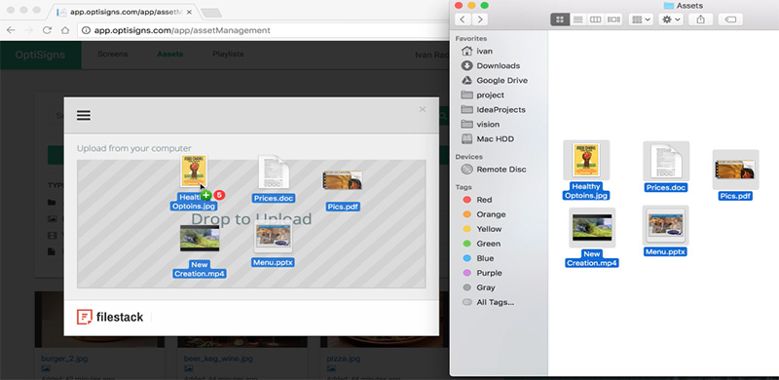Open the Finder arrange-by dropdown
Image resolution: width=779 pixels, height=380 pixels.
(642, 19)
